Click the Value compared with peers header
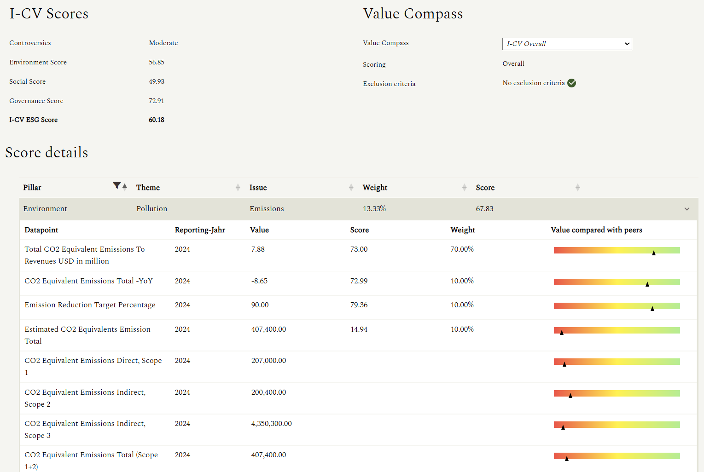704x472 pixels. tap(596, 230)
